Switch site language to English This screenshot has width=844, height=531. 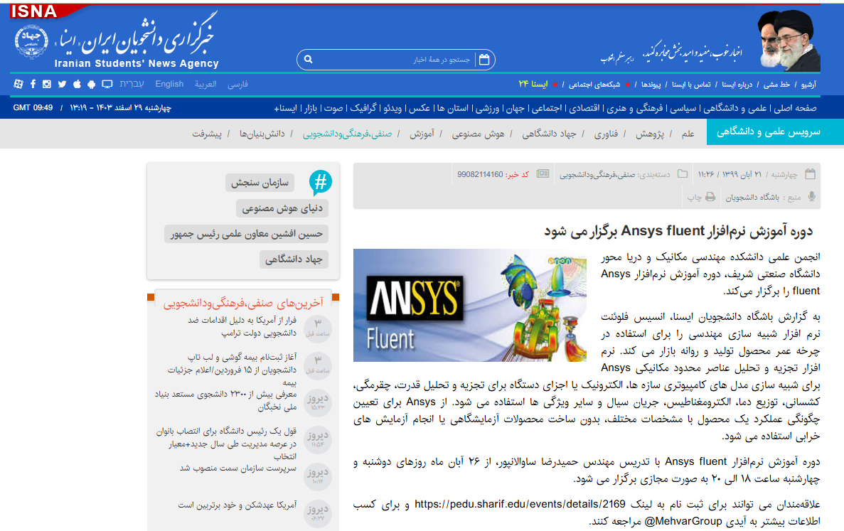click(x=169, y=84)
